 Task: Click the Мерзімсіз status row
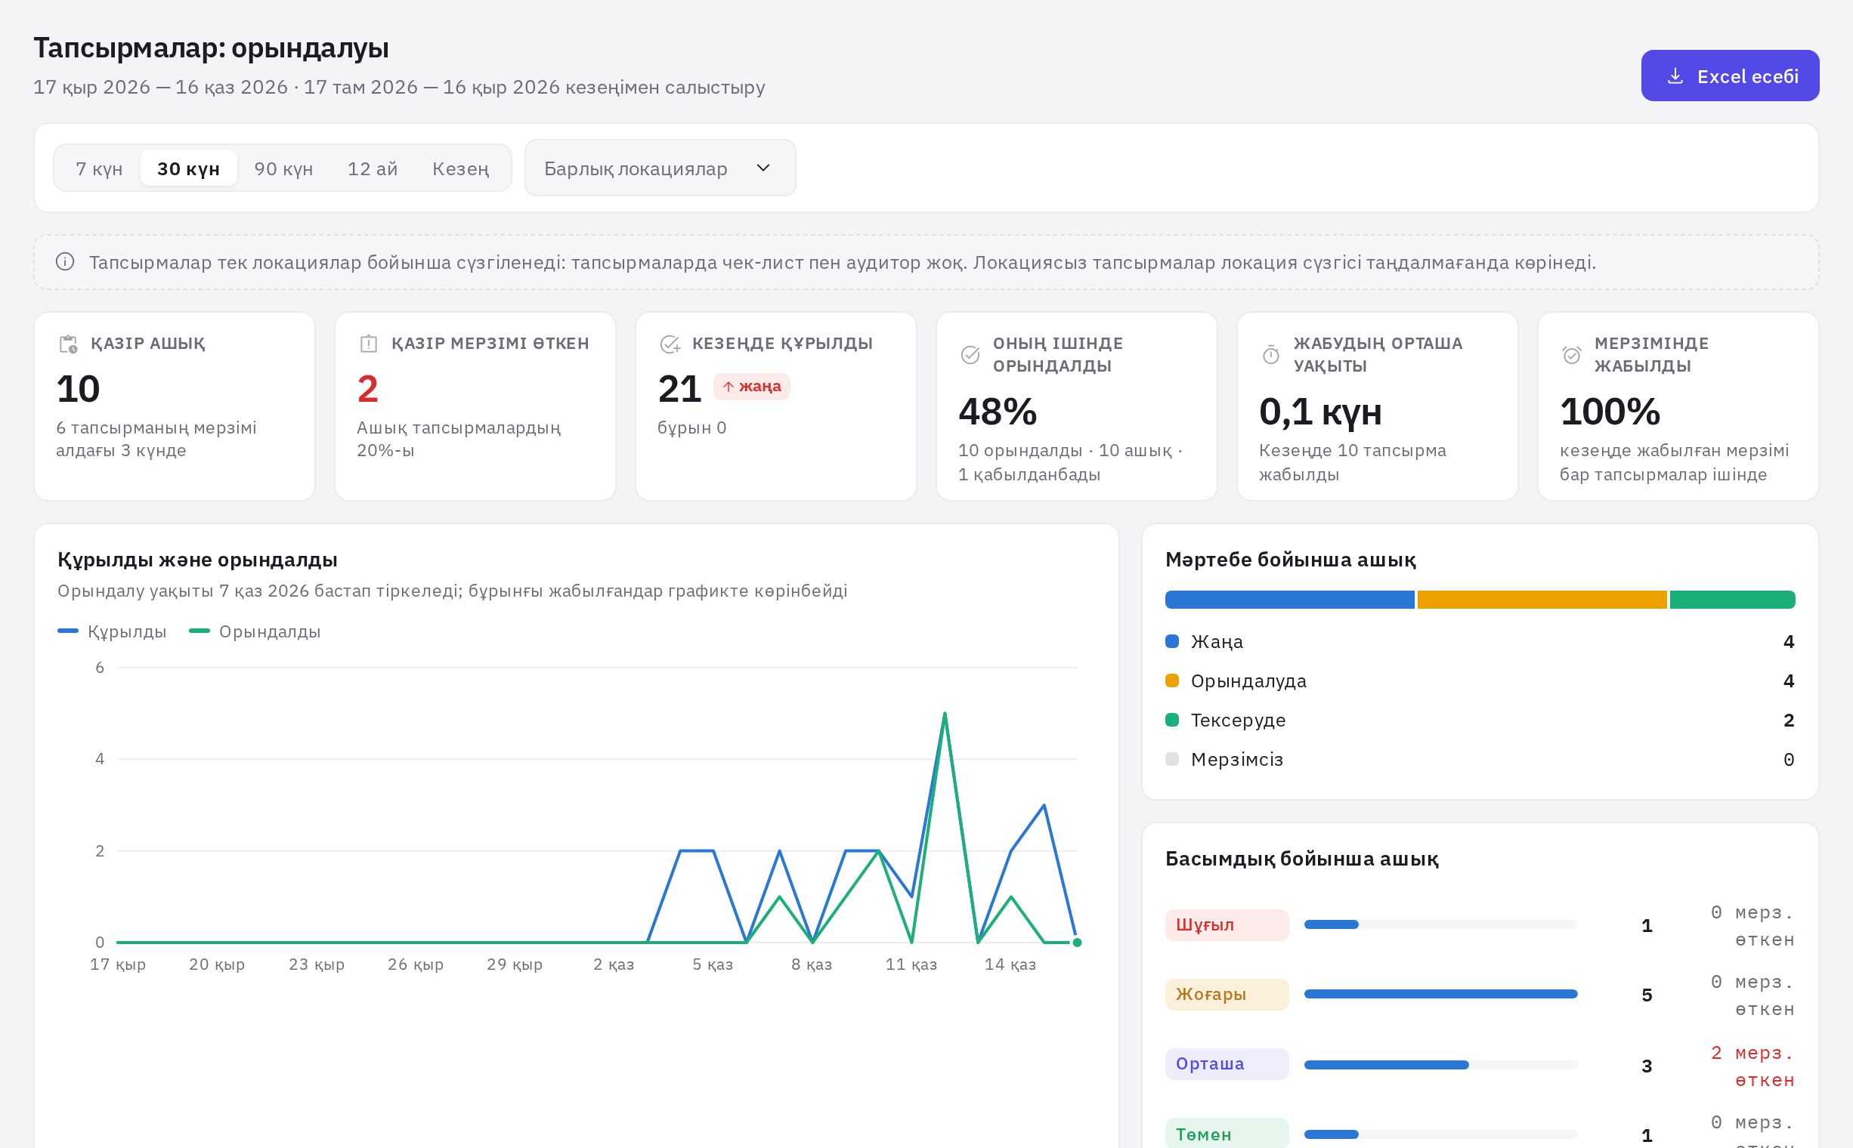coord(1480,759)
